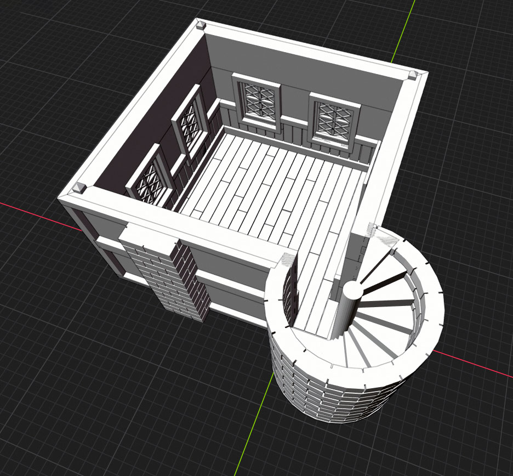Viewport: 513px width, 476px height.
Task: Click the topmost corner post cap
Action: point(200,24)
